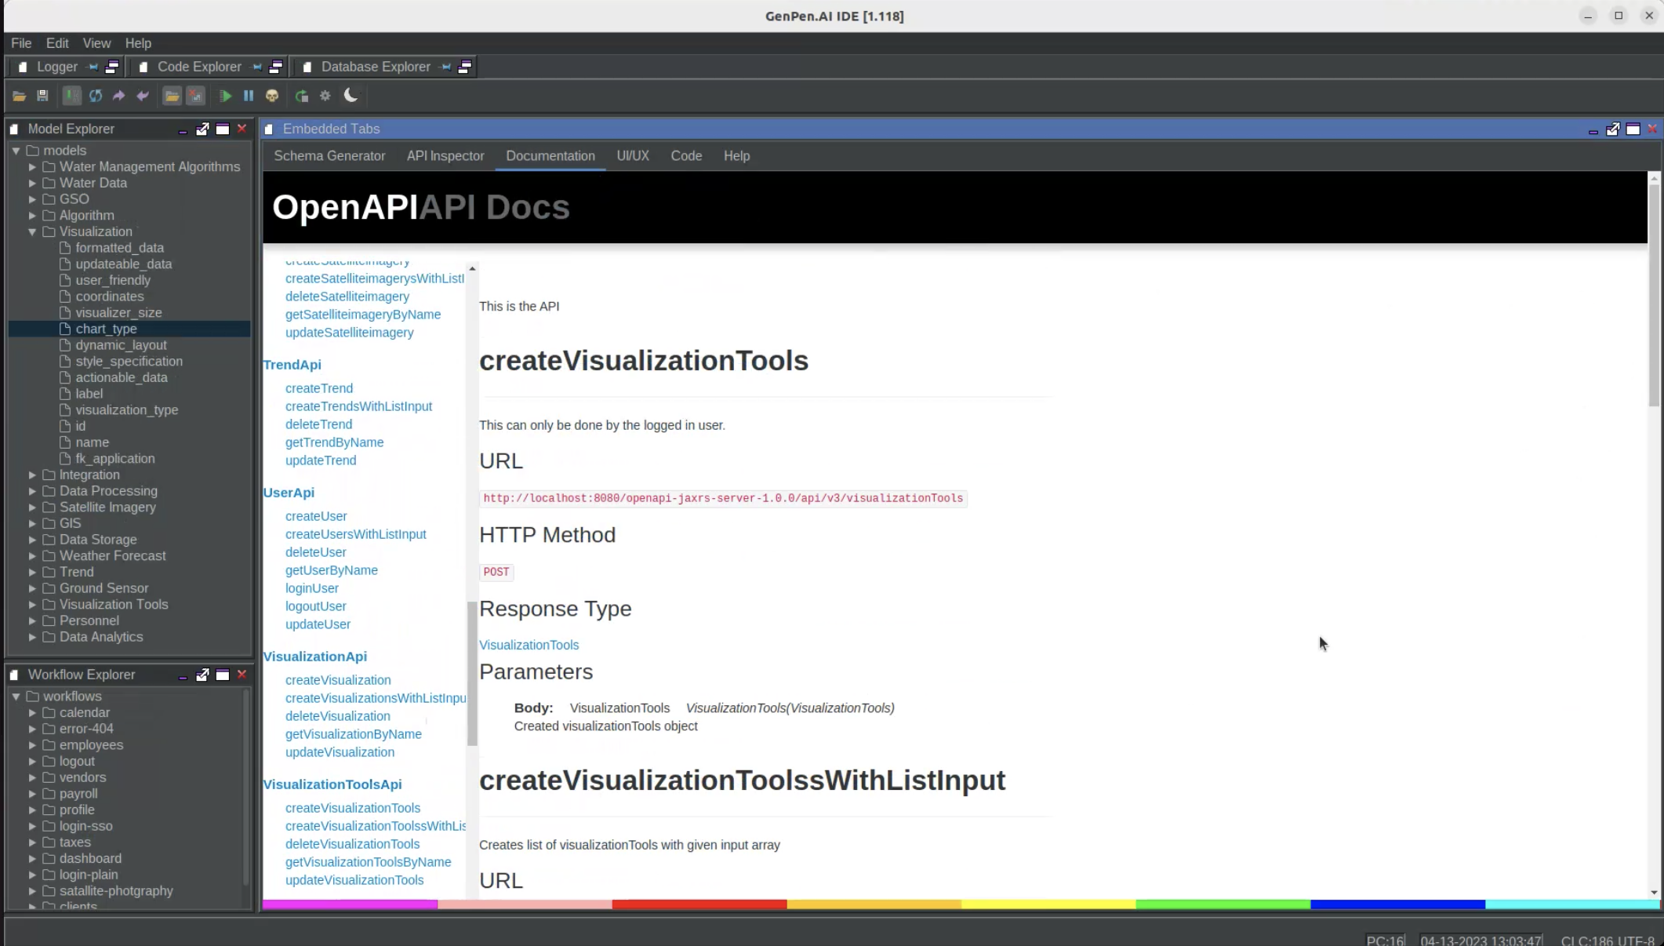The image size is (1664, 946).
Task: Expand the Satellite Imagery model folder
Action: click(x=32, y=508)
